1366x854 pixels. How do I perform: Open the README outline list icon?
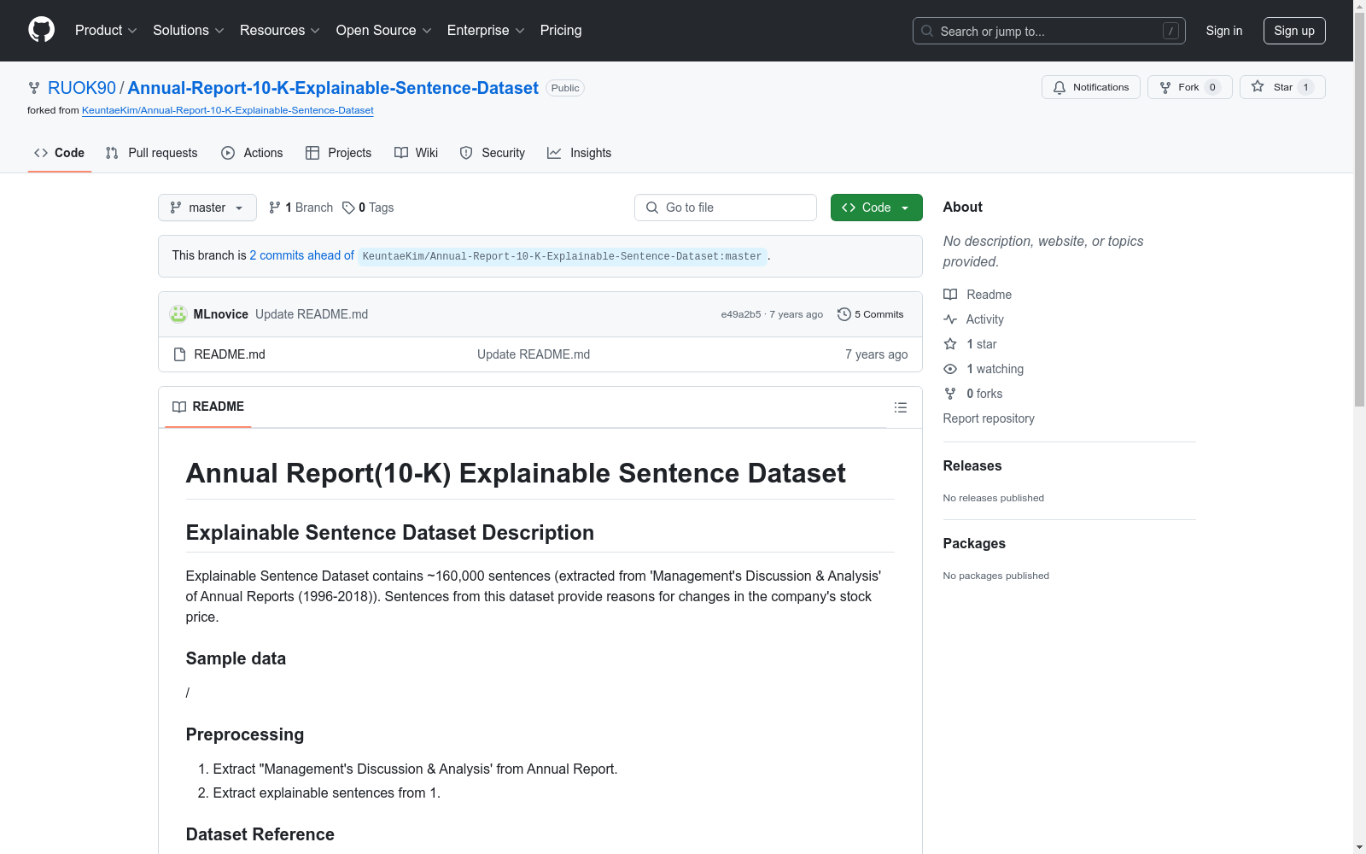(x=901, y=407)
